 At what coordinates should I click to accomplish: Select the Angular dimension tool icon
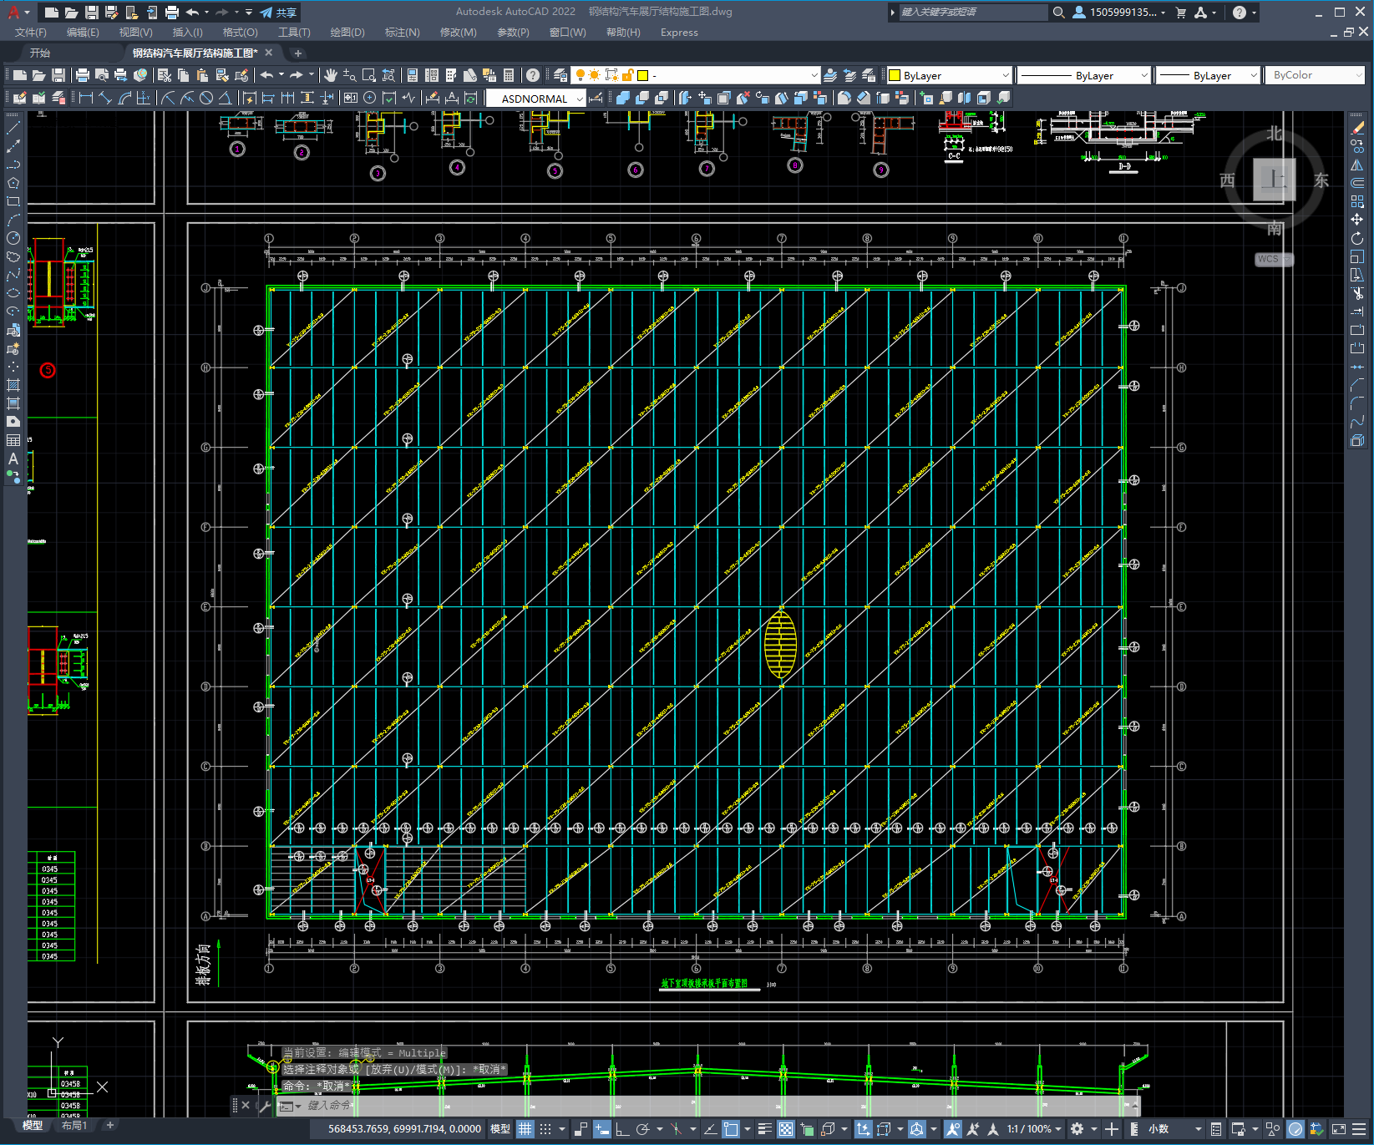pyautogui.click(x=225, y=98)
